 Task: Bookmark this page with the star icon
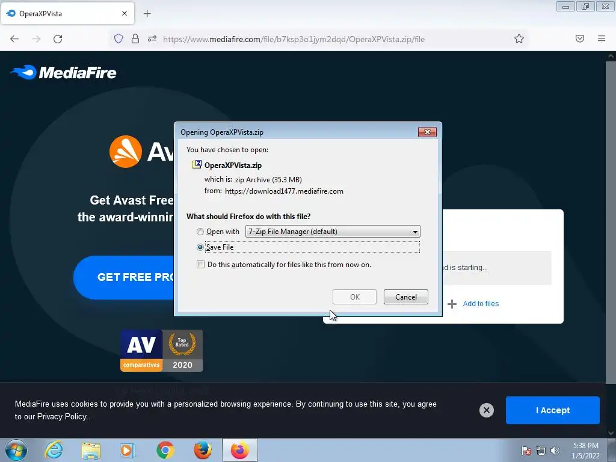[519, 38]
